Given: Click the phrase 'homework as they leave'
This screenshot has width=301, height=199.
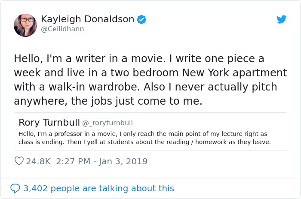Looking at the screenshot, I should [233, 142].
